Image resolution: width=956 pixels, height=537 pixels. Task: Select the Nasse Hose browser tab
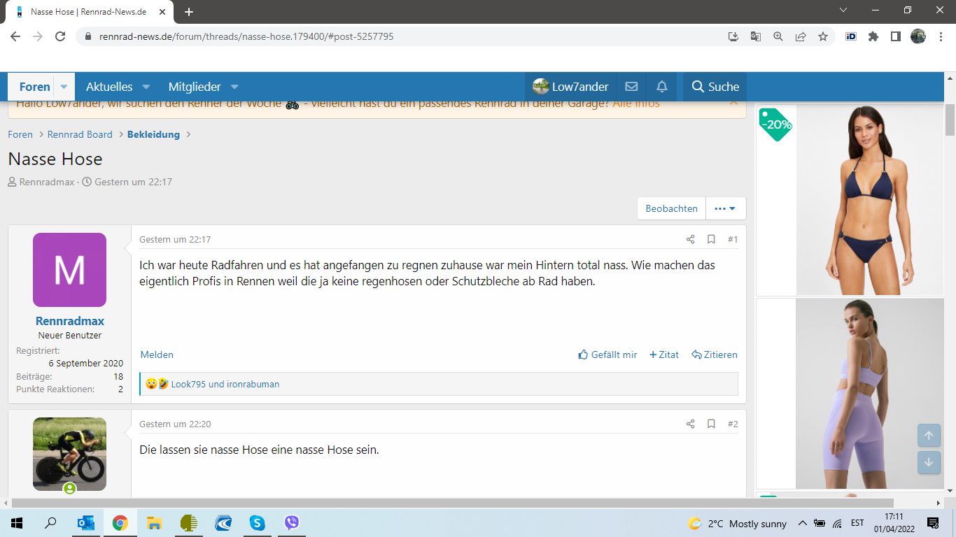pos(87,12)
